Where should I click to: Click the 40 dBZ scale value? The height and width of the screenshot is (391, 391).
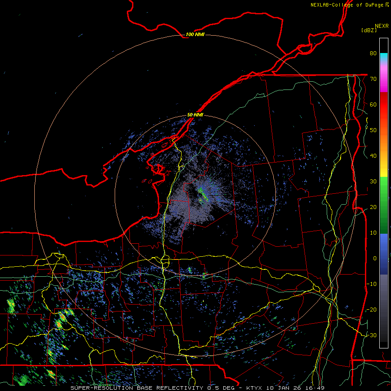pyautogui.click(x=373, y=156)
